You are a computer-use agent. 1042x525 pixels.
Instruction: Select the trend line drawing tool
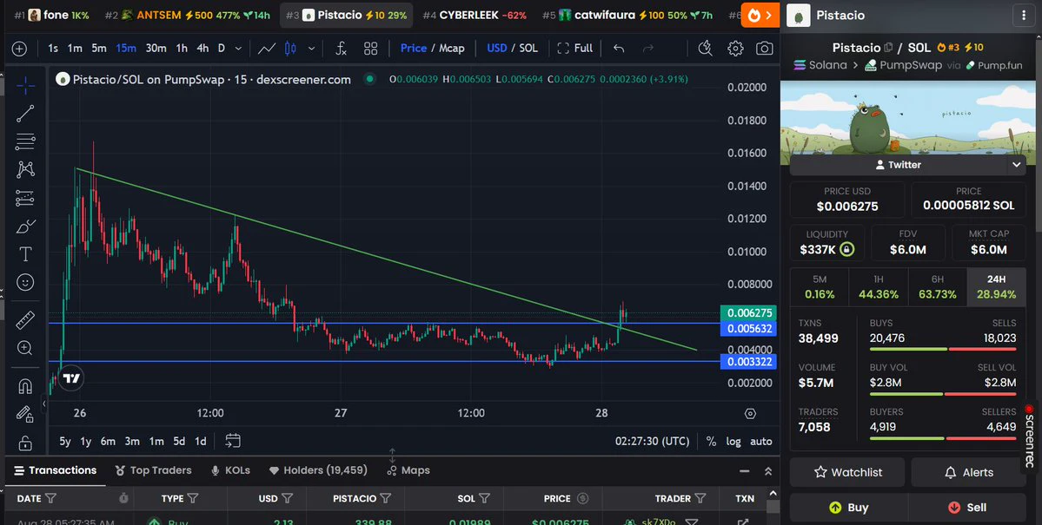[x=25, y=114]
